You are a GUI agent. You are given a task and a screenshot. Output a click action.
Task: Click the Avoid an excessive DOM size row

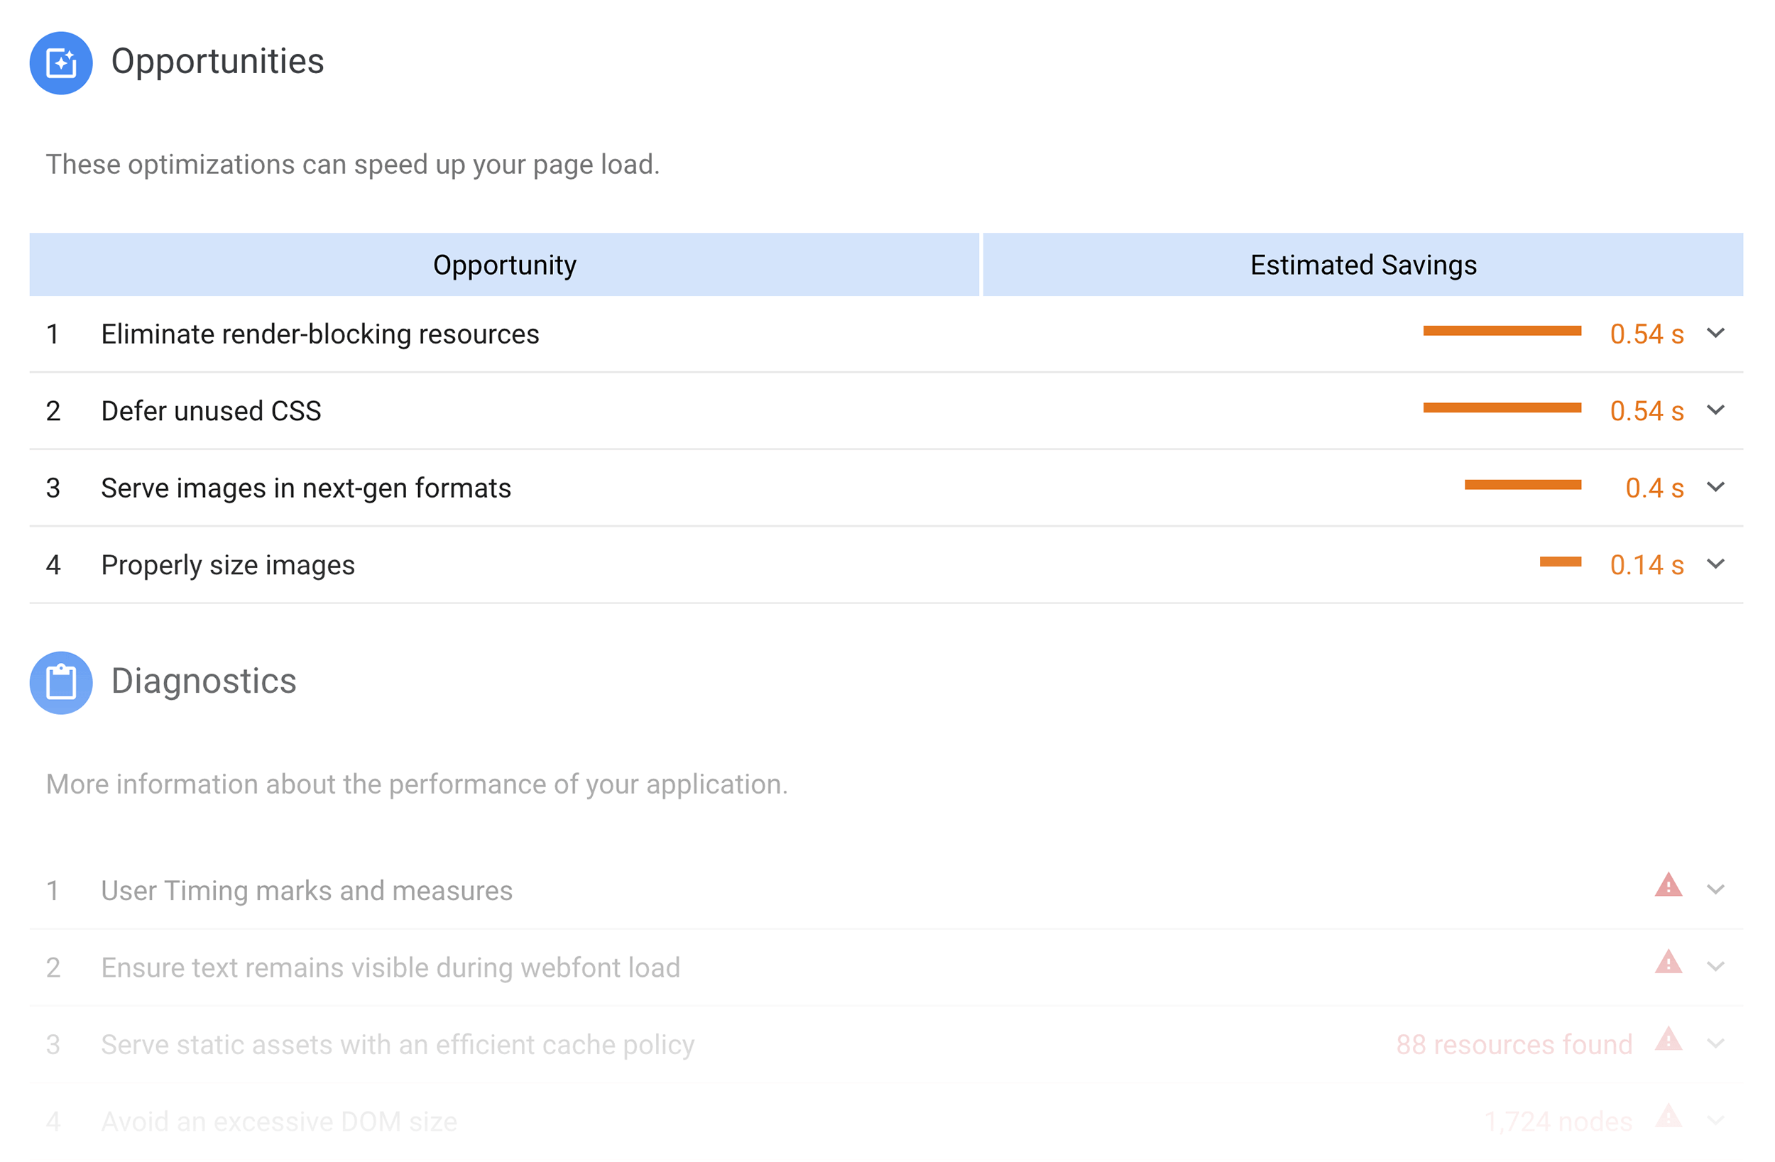point(887,1121)
